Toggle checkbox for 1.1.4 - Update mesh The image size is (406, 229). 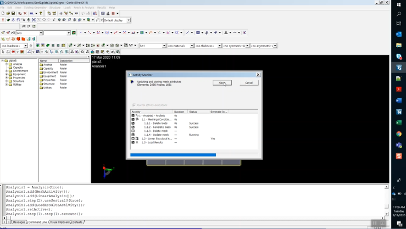(133, 135)
